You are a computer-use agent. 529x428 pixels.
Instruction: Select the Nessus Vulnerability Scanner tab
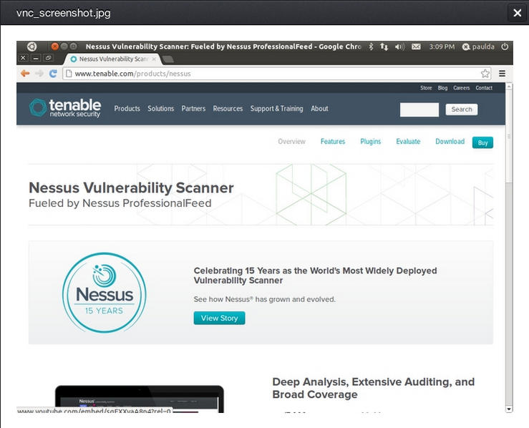click(112, 59)
